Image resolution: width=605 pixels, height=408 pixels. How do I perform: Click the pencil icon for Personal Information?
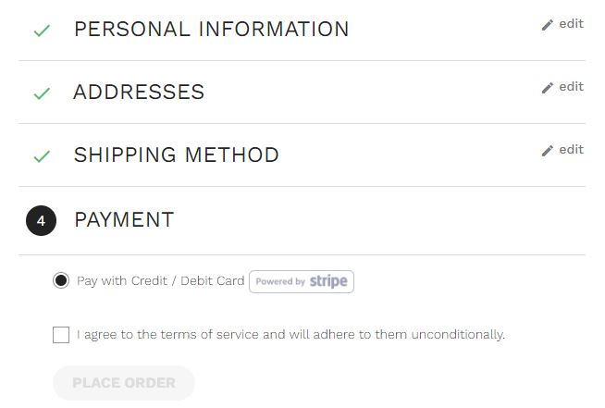548,25
